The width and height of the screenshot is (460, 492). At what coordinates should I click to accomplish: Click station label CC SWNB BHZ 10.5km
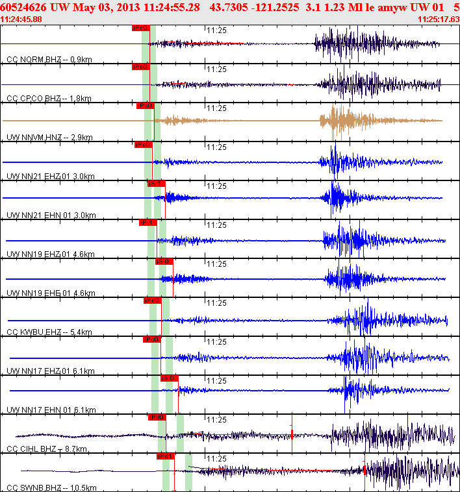coord(51,487)
